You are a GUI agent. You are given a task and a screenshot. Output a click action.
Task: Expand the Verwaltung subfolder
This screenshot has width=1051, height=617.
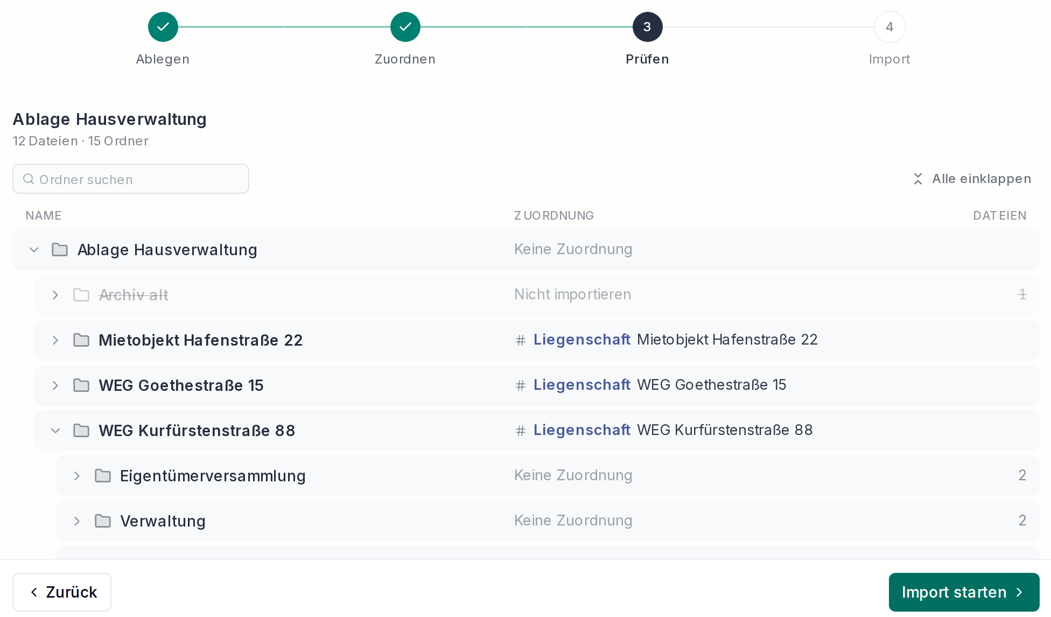point(77,521)
